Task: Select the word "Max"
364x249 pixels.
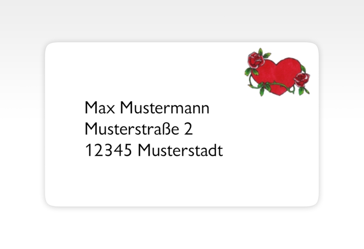Action: [100, 108]
